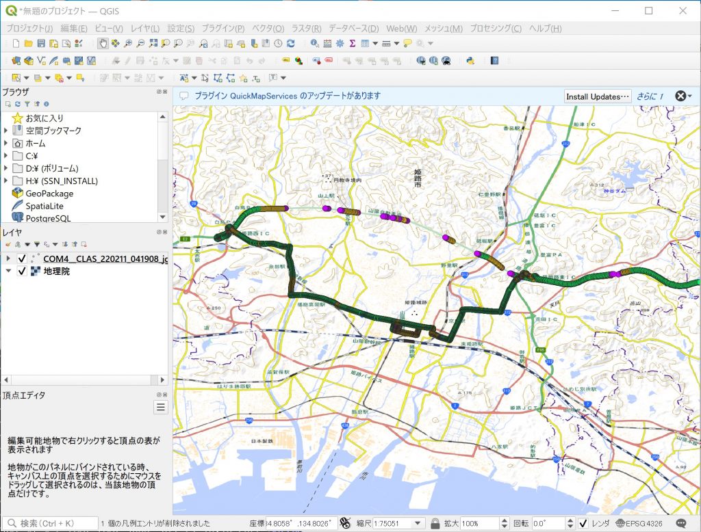
Task: Open the Field Calculator icon
Action: point(329,42)
